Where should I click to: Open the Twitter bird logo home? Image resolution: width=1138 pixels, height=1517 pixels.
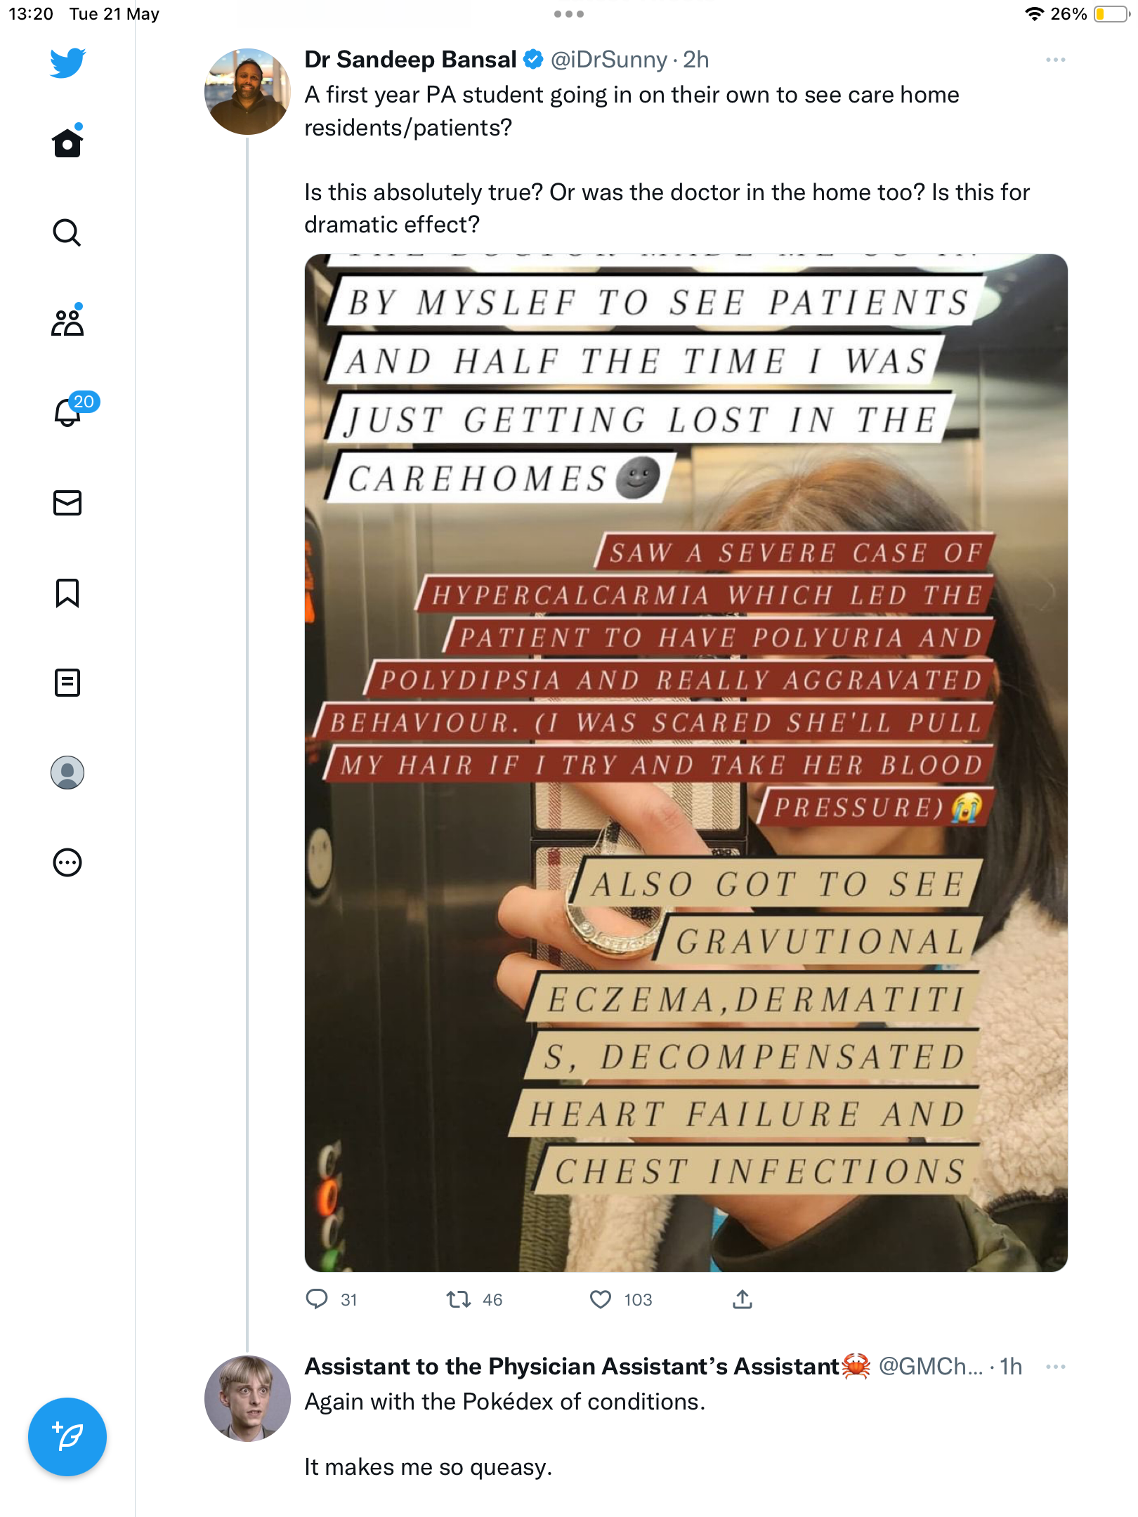coord(67,63)
